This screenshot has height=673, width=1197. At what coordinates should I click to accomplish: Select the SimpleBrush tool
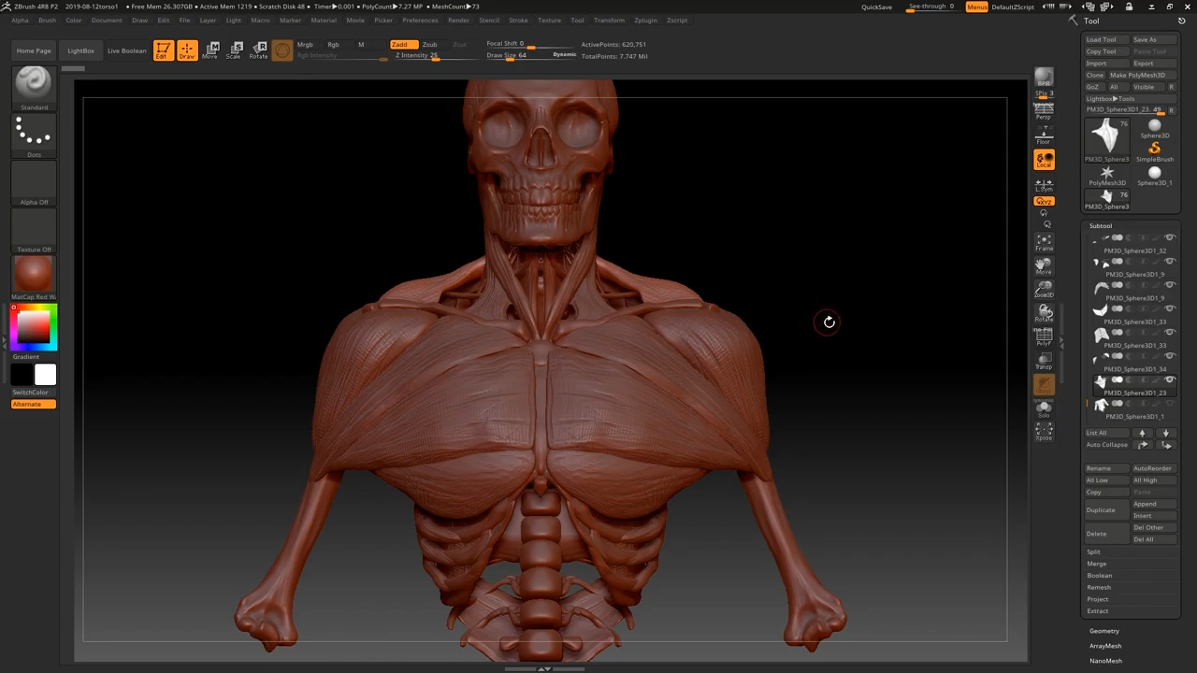1155,150
